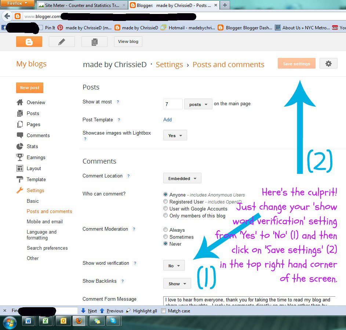The width and height of the screenshot is (346, 330).
Task: Open the posts unit dropdown
Action: point(198,104)
